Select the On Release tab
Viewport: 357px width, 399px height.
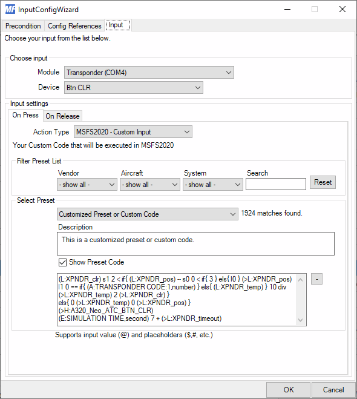point(62,116)
